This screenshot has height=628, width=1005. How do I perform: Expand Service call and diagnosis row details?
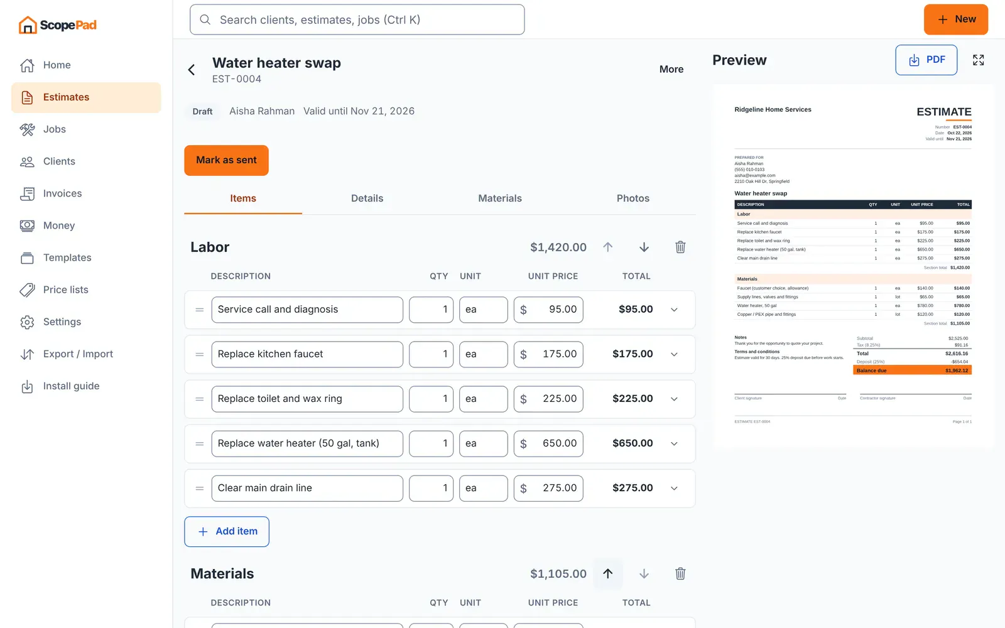(674, 310)
